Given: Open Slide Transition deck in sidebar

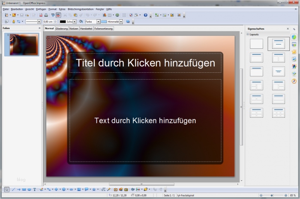Looking at the screenshot, I should tap(294, 59).
